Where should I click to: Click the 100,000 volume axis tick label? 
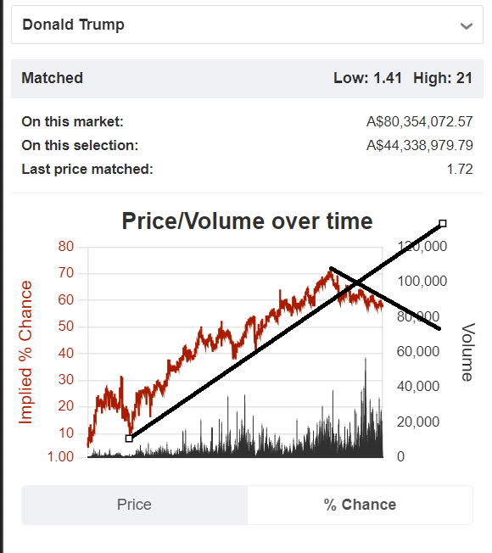[x=422, y=281]
